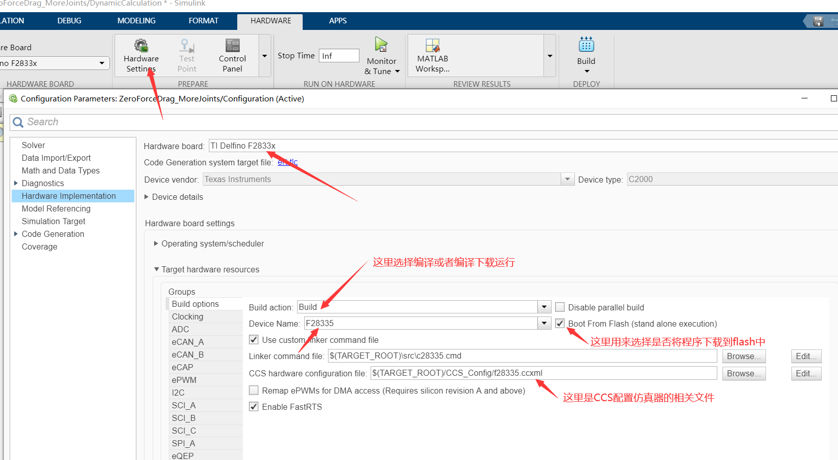Click the Stop Time input field
838x460 pixels.
click(339, 55)
